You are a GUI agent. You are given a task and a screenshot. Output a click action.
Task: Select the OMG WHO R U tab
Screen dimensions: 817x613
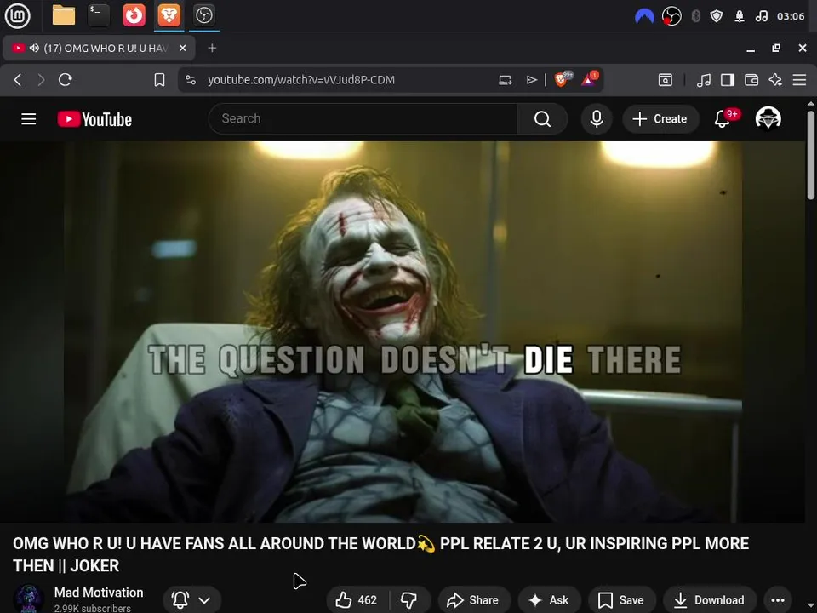point(99,48)
